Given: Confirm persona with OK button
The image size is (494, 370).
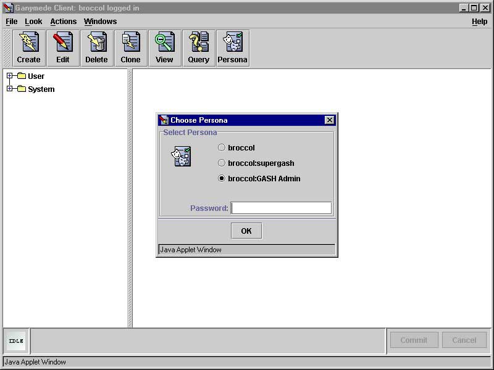Looking at the screenshot, I should (x=246, y=231).
